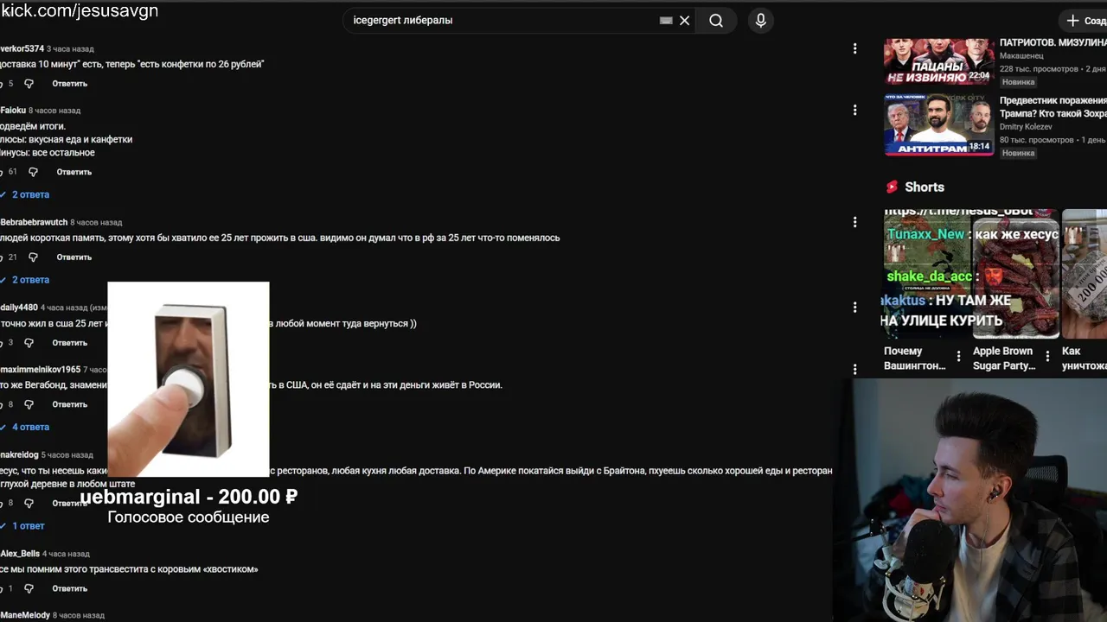Viewport: 1107px width, 622px height.
Task: Reply to Alex_Bells' comment via Ответить
Action: tap(69, 588)
